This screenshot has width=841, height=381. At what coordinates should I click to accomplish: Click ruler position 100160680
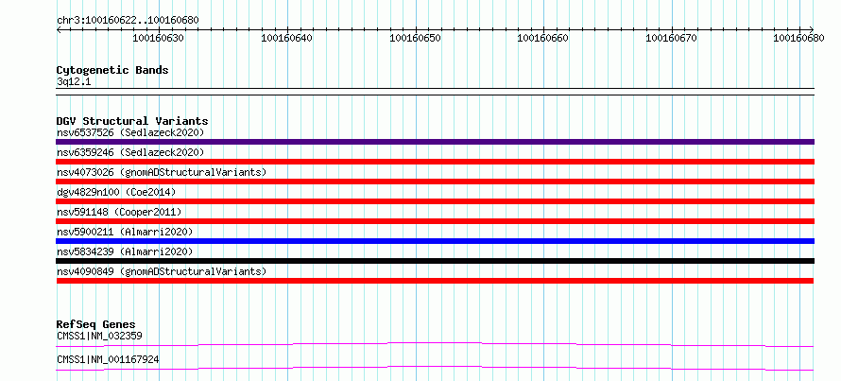[x=799, y=38]
